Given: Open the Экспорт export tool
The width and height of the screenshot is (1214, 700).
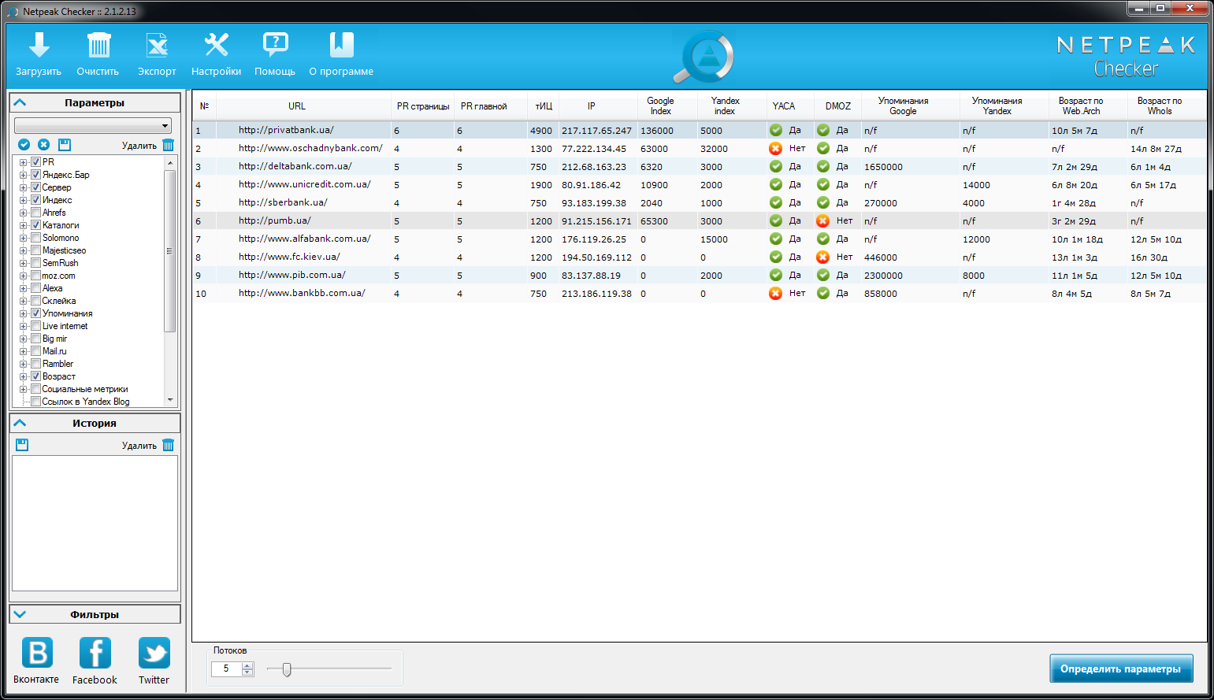Looking at the screenshot, I should coord(156,45).
